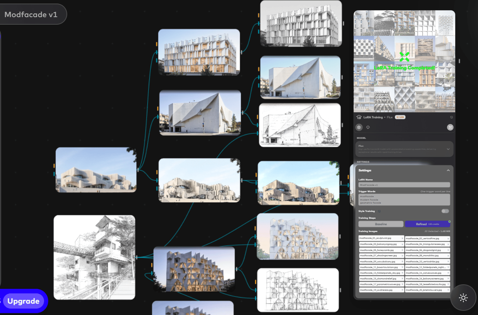Click the info icon next to Style Training

(379, 211)
